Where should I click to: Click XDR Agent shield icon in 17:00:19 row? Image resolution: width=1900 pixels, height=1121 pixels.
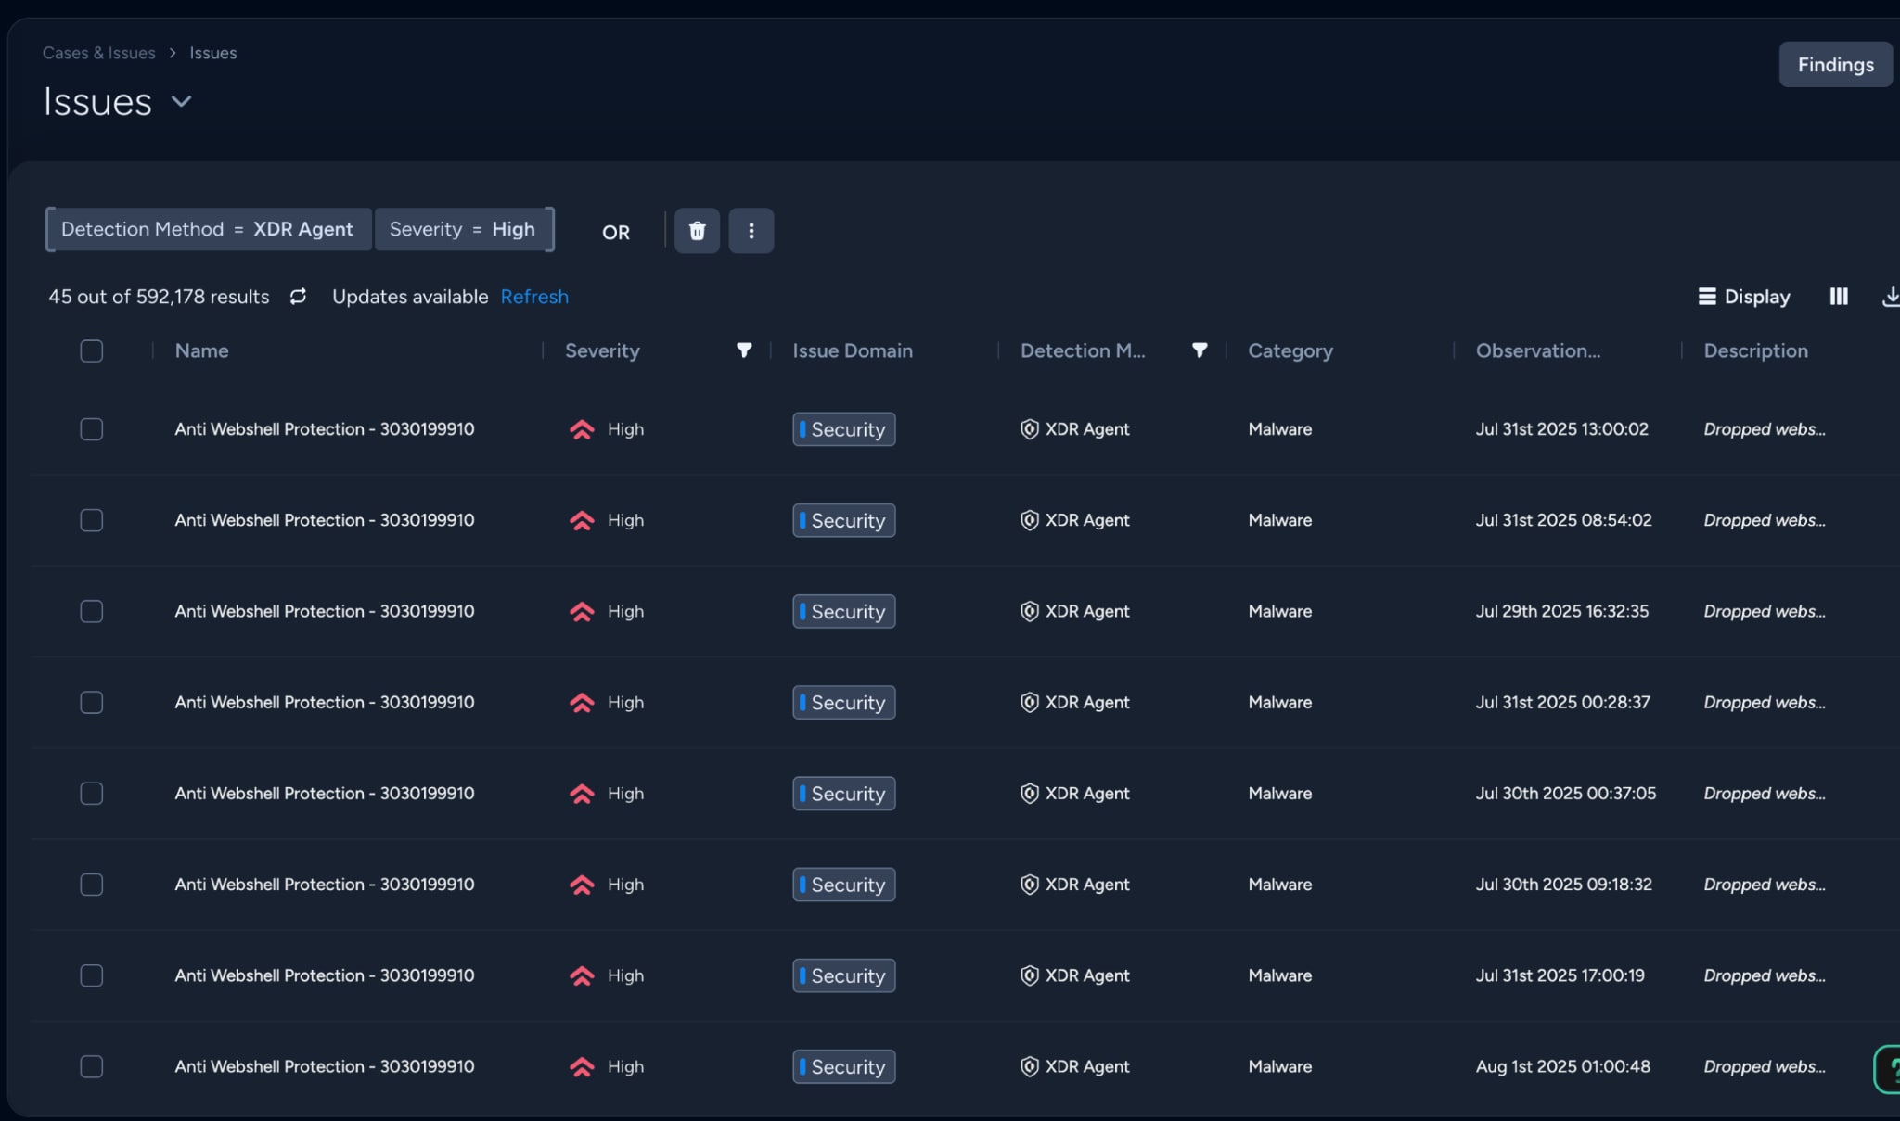[x=1029, y=975]
